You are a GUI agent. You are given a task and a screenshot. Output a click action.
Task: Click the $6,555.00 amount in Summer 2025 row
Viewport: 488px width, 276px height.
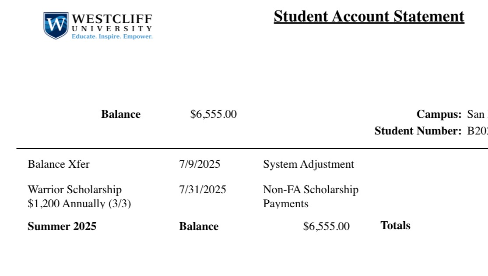326,226
